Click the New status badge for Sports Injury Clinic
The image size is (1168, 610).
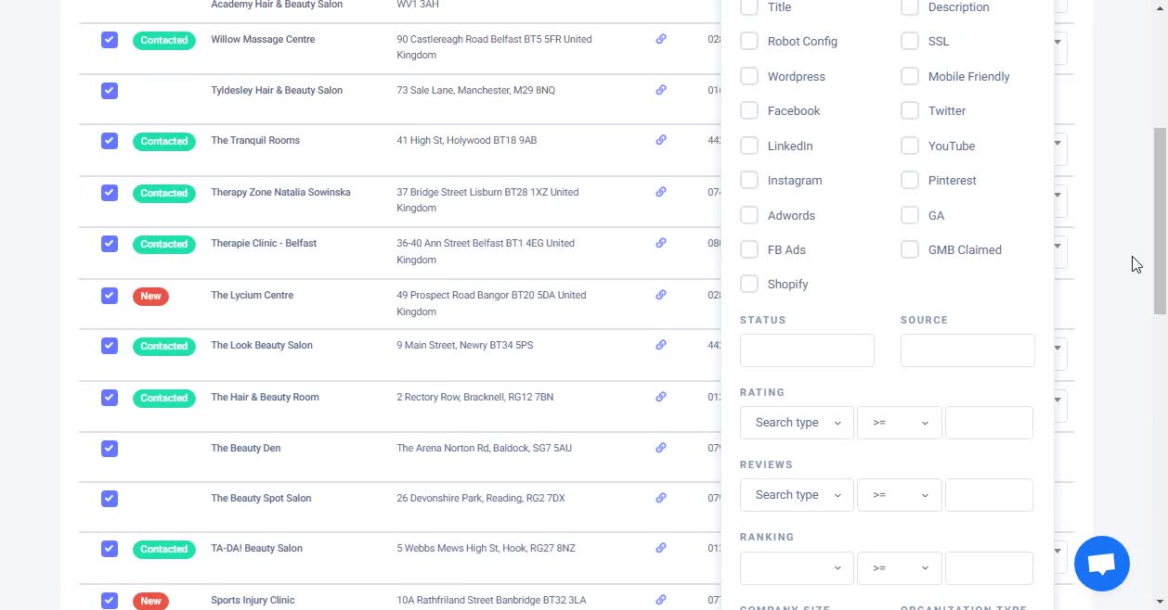coord(150,601)
